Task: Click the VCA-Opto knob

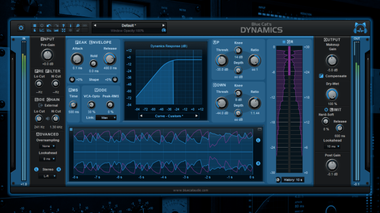Action: pyautogui.click(x=91, y=105)
